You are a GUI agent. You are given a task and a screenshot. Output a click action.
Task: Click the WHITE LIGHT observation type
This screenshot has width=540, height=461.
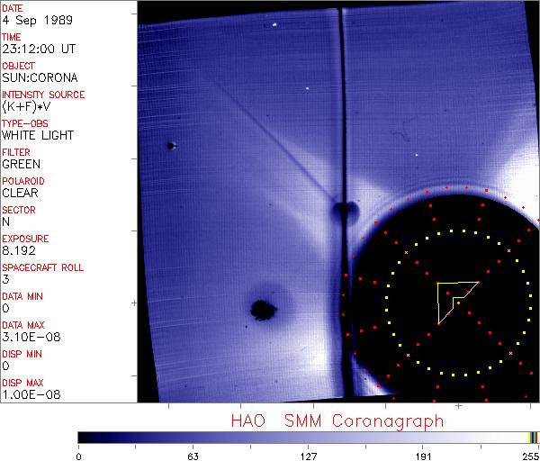click(37, 136)
